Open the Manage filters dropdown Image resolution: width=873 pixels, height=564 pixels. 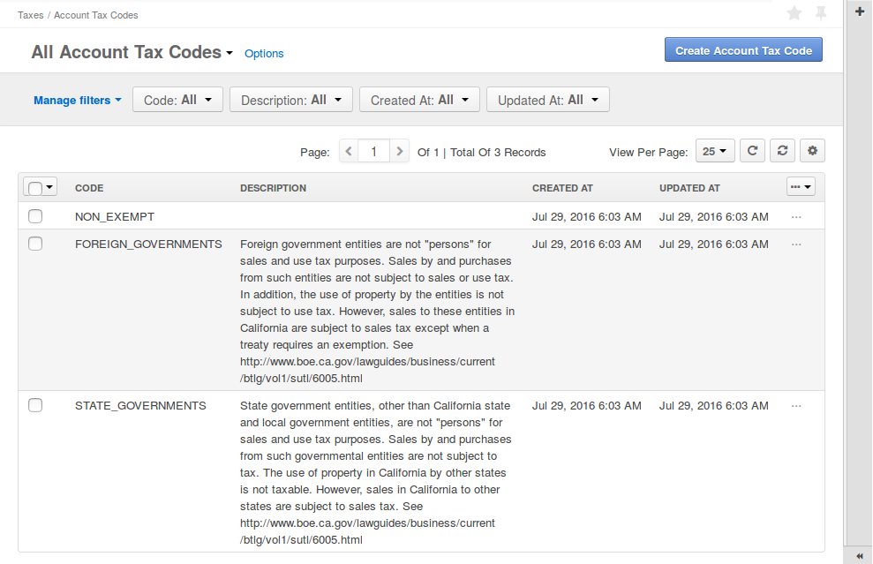(77, 100)
